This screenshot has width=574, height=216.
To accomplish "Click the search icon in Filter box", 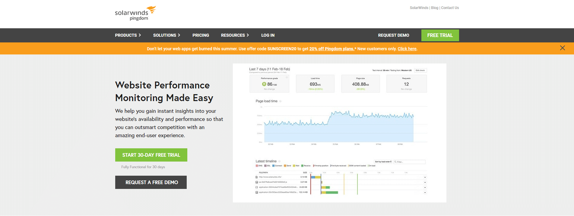I will 395,162.
